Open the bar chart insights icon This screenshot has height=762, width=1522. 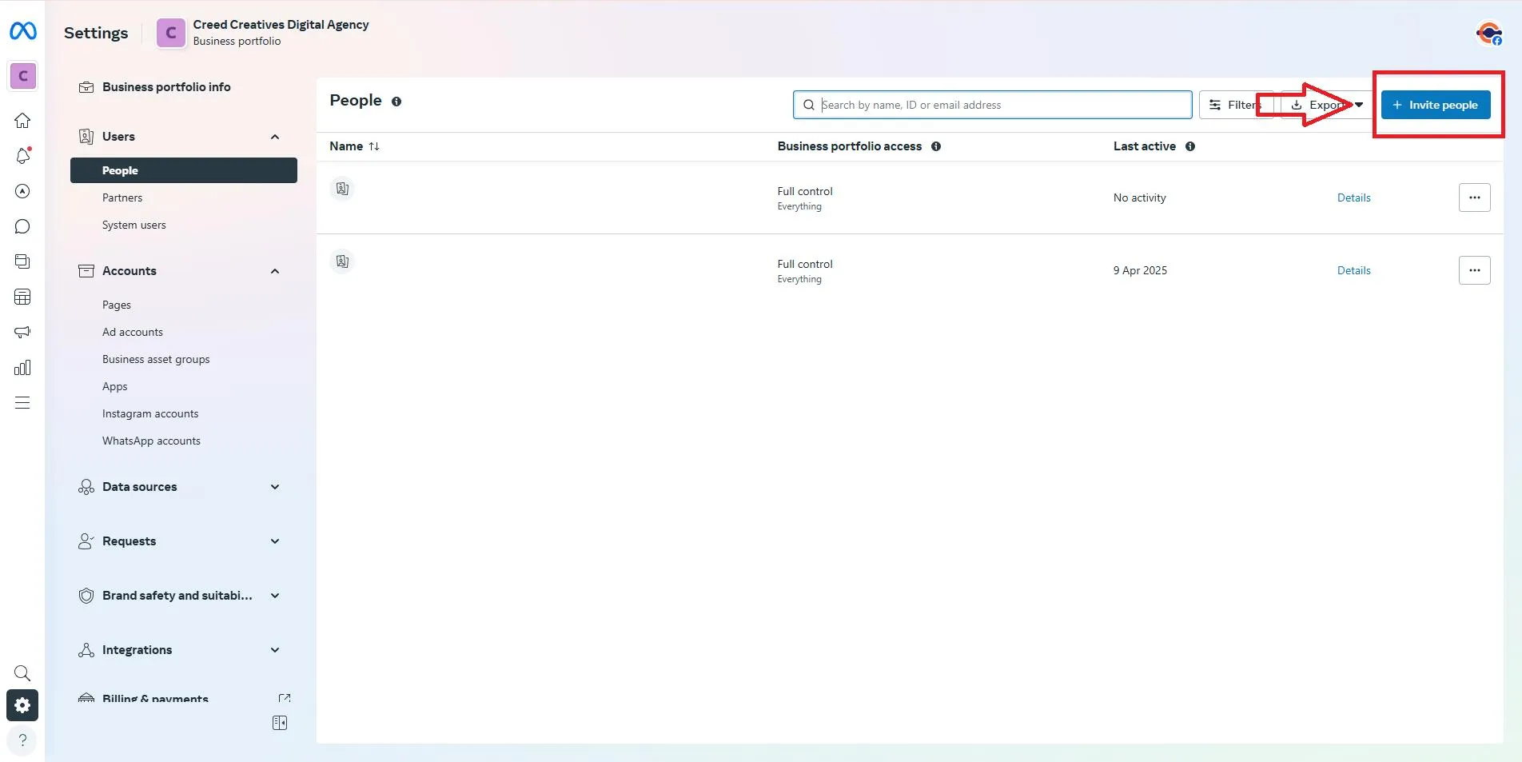(x=22, y=367)
